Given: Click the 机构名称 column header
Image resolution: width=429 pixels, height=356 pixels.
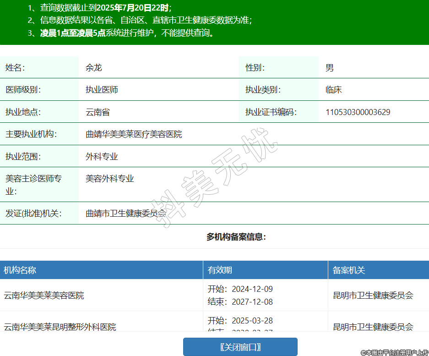Looking at the screenshot, I should 20,270.
